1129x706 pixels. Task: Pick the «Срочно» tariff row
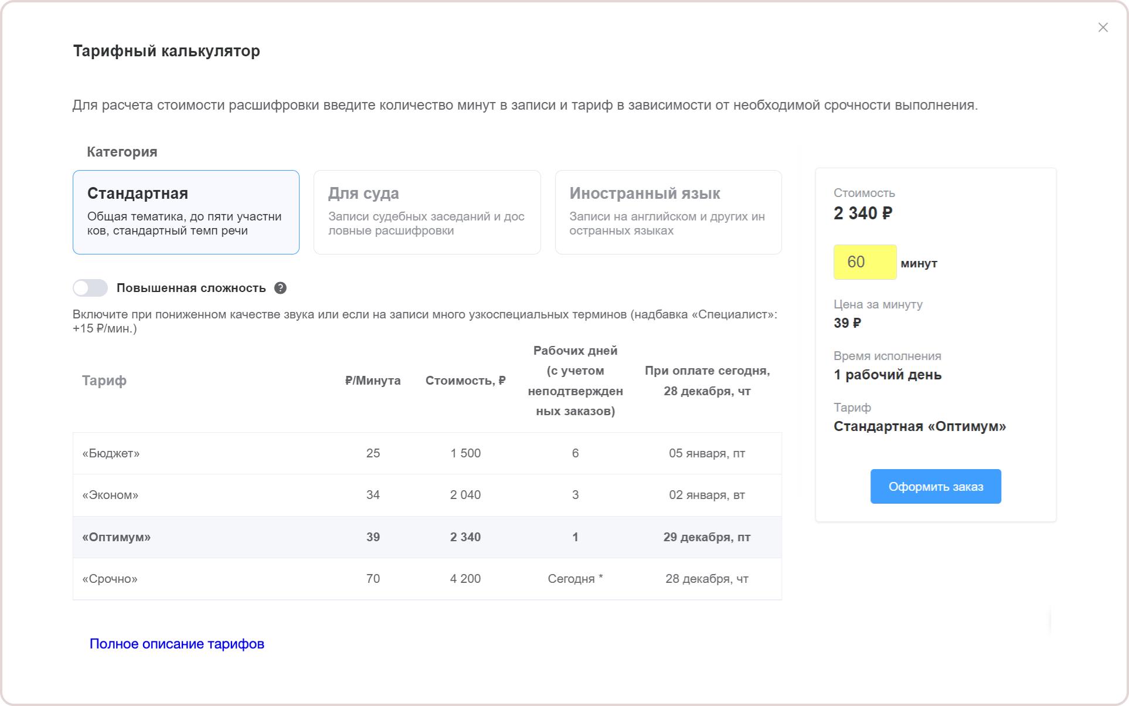pos(110,579)
